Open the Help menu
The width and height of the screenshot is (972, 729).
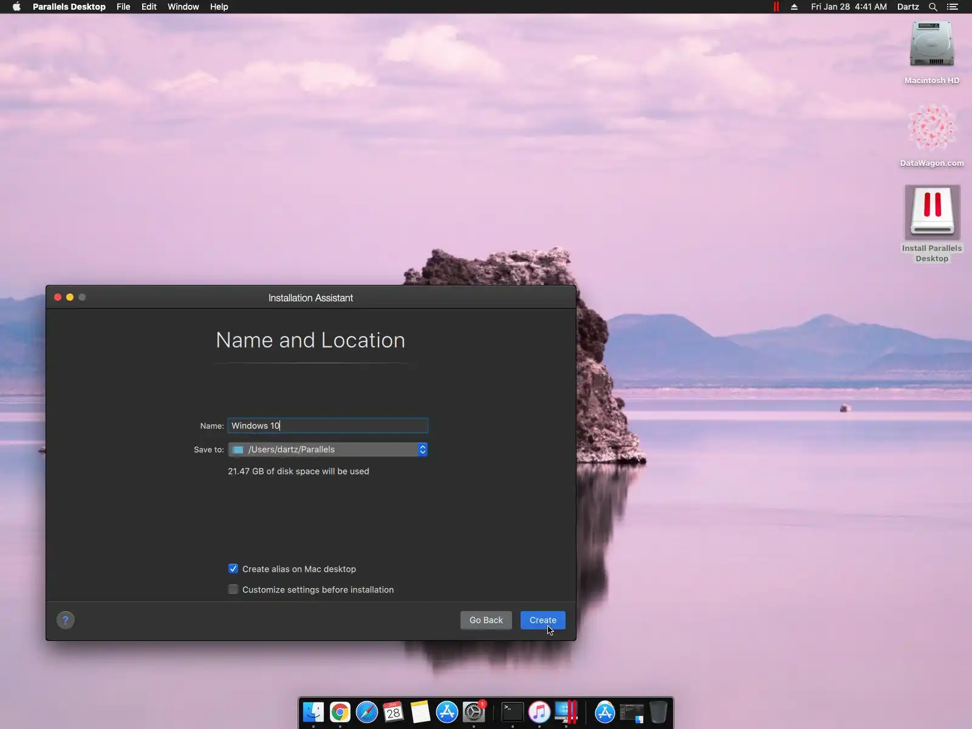click(x=219, y=7)
